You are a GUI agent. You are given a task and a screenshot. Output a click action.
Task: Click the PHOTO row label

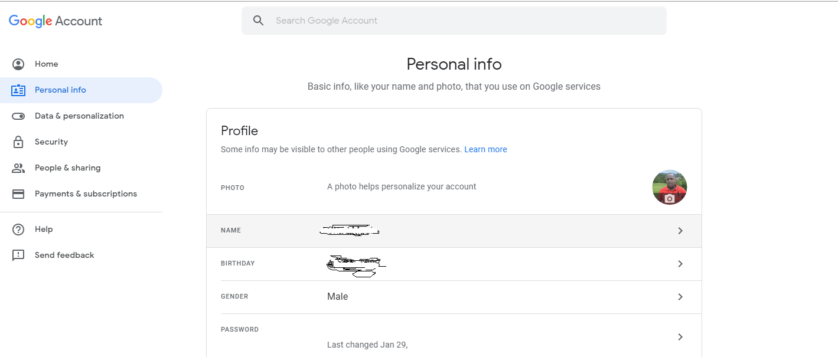[233, 188]
